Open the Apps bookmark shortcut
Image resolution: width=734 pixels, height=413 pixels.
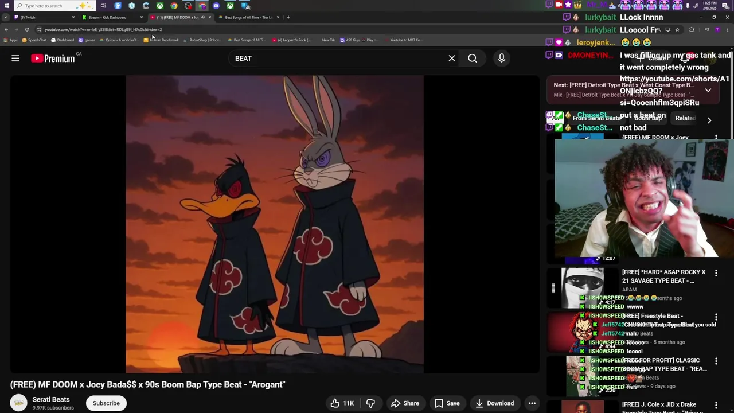[x=11, y=40]
